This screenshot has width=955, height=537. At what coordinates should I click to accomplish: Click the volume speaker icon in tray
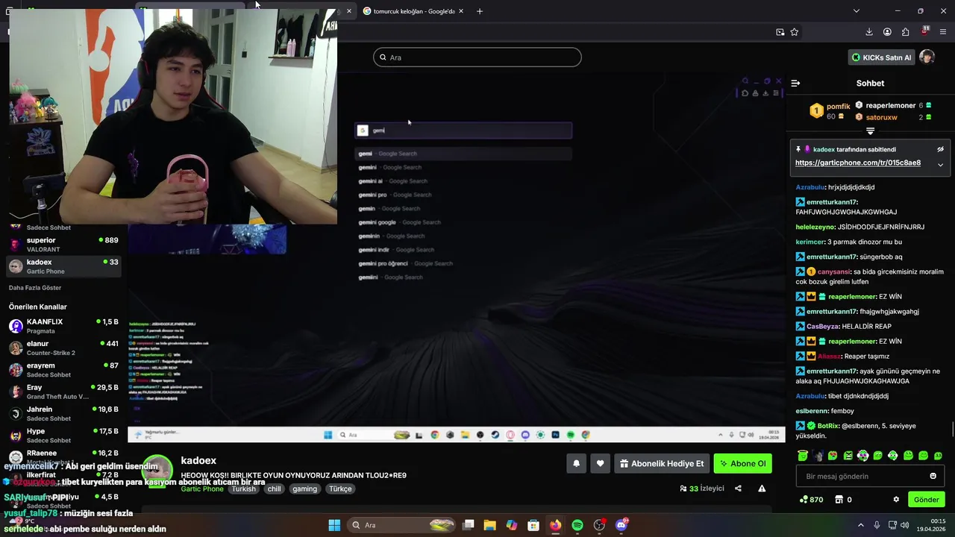pos(904,525)
